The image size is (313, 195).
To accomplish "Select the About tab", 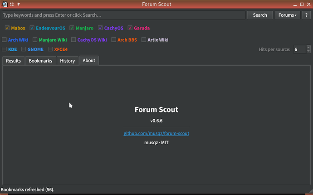I will [89, 60].
